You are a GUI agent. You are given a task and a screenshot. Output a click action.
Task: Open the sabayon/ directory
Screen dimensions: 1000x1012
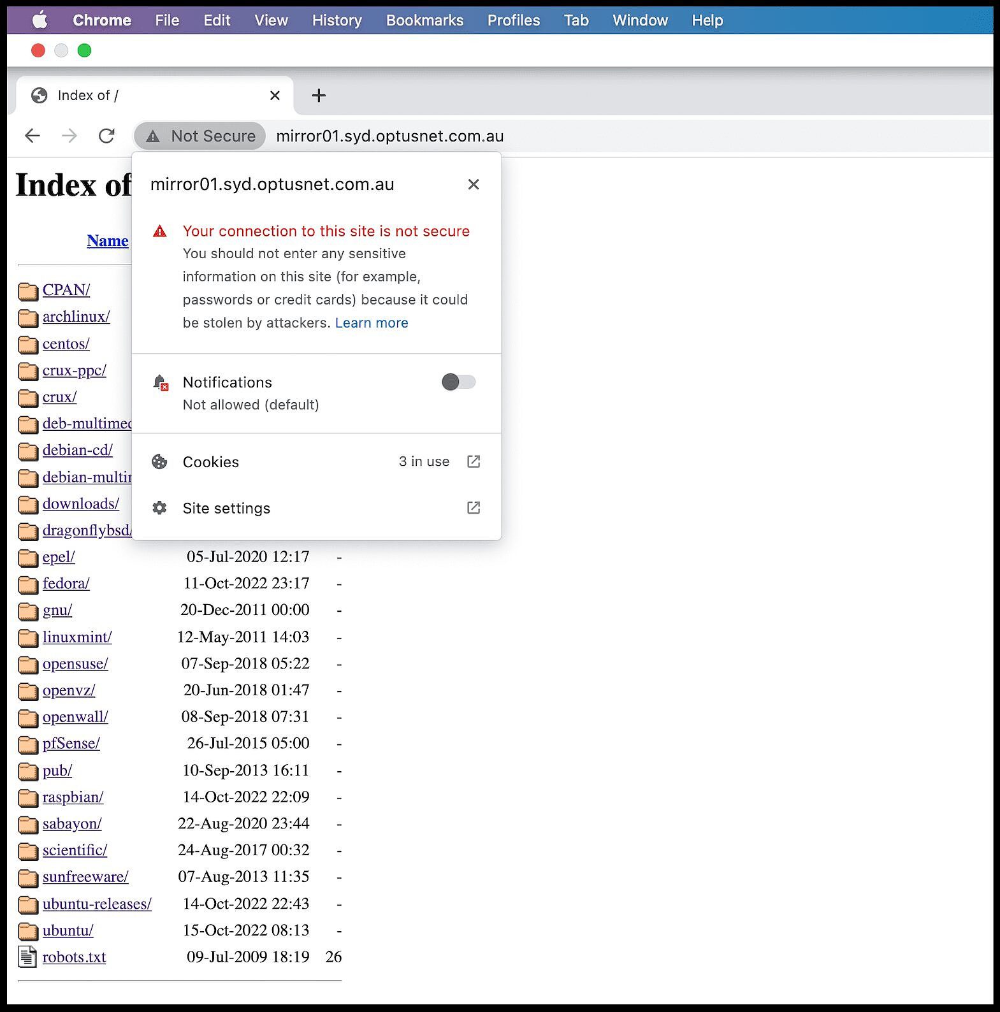[x=72, y=824]
